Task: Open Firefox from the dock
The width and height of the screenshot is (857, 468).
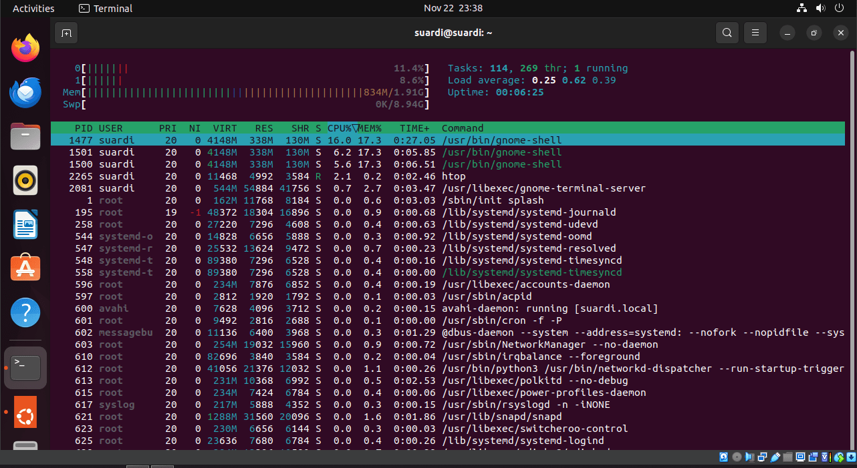Action: [25, 48]
